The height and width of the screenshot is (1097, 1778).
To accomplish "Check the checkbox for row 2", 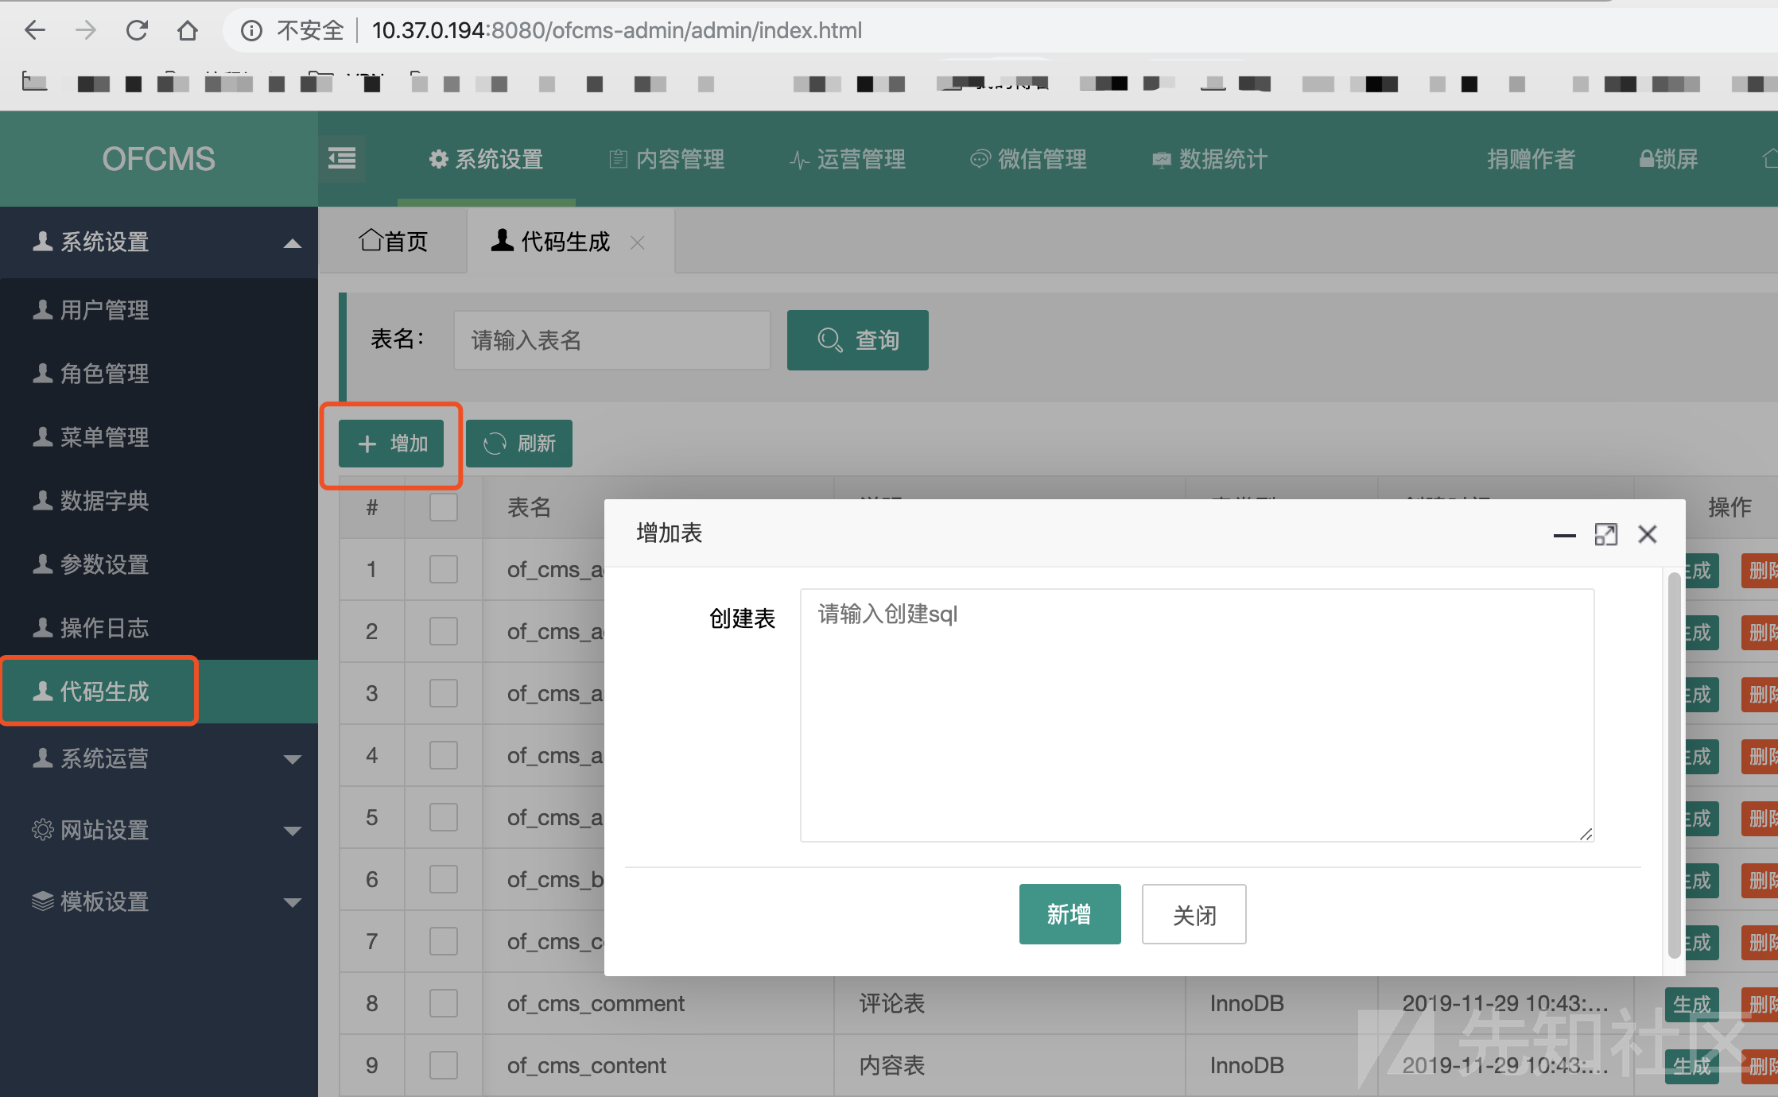I will coord(444,631).
